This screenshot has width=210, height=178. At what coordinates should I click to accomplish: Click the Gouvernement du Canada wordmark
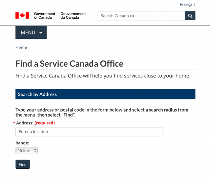pyautogui.click(x=73, y=15)
